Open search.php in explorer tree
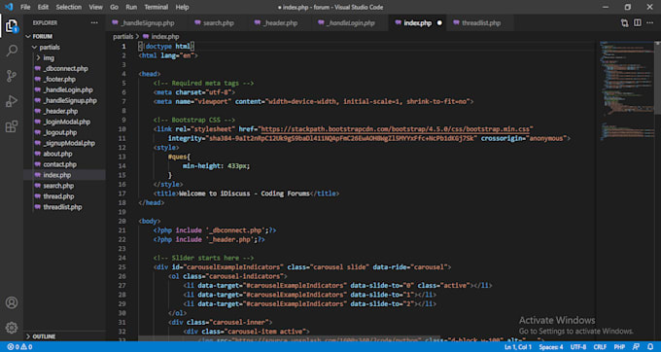The width and height of the screenshot is (661, 352). pyautogui.click(x=58, y=186)
